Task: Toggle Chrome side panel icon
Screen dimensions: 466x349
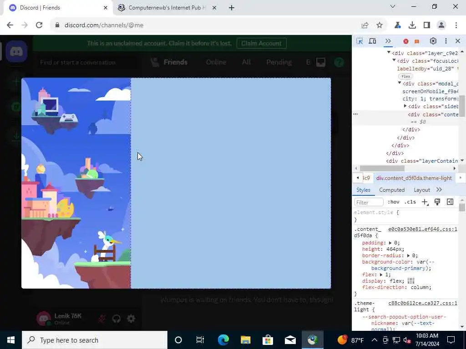Action: [x=427, y=25]
